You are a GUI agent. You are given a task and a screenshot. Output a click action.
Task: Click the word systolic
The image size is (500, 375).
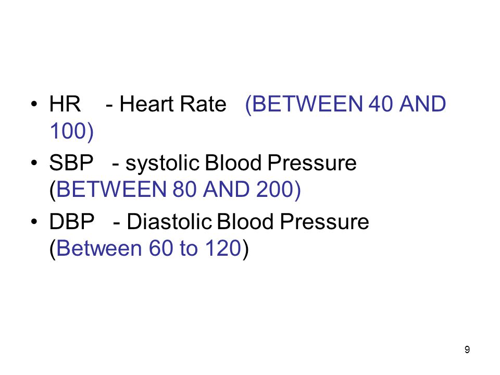point(162,163)
